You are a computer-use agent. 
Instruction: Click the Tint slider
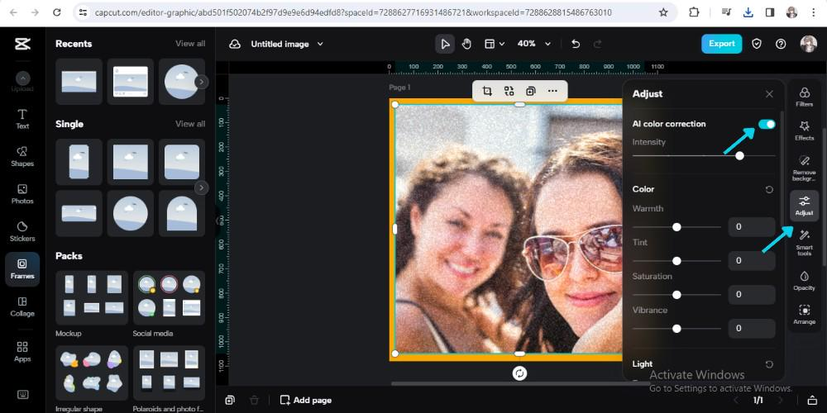point(676,261)
